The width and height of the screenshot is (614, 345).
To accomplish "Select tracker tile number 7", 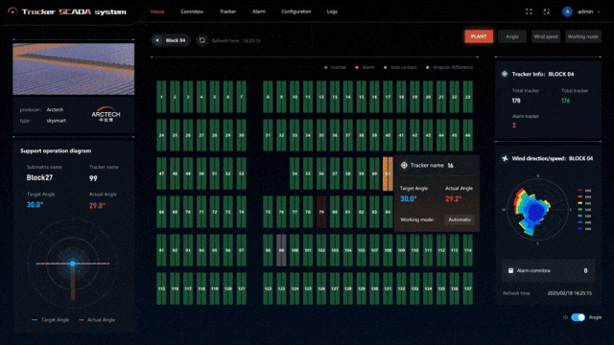I will pyautogui.click(x=241, y=97).
